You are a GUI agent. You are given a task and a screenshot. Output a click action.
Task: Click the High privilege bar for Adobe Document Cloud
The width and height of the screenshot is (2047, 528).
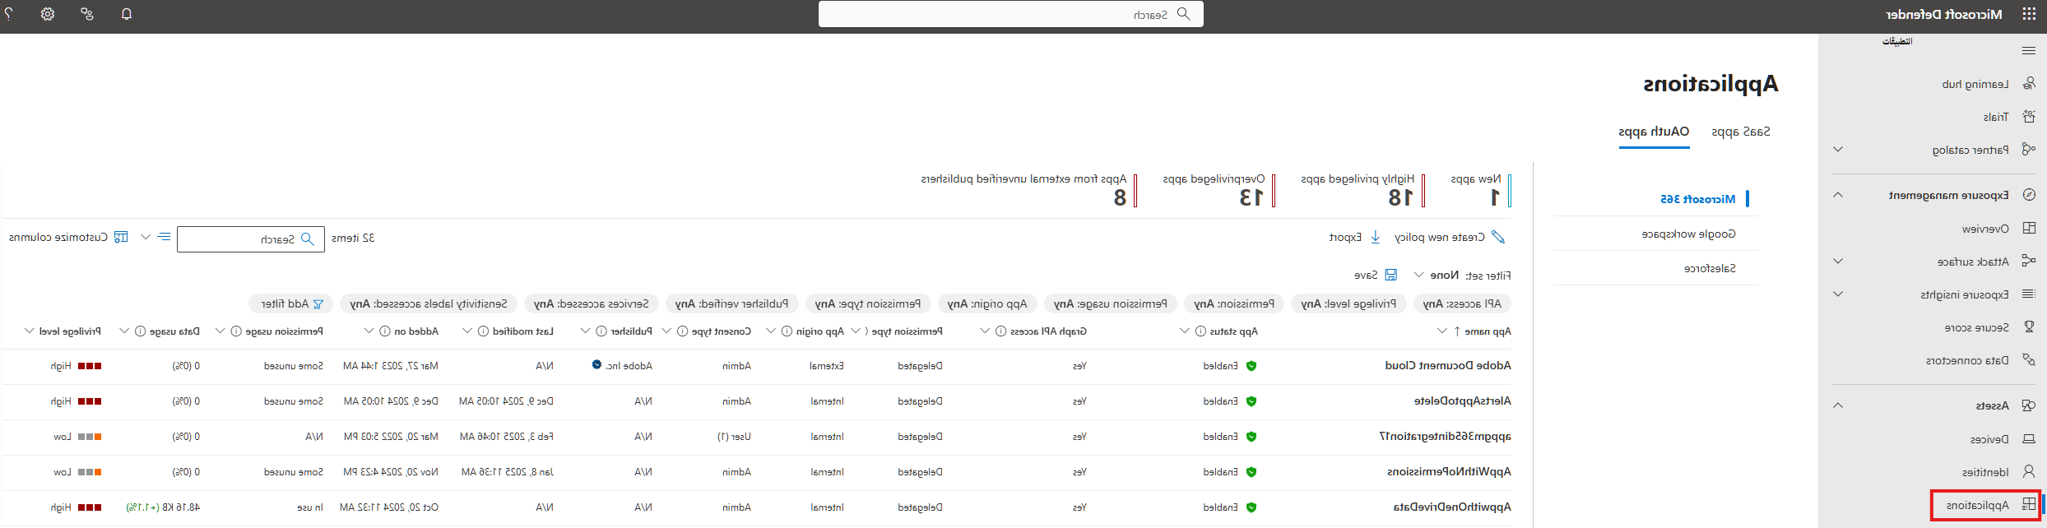click(90, 366)
